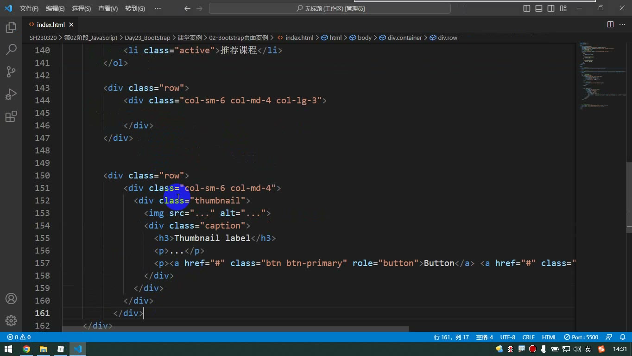The width and height of the screenshot is (632, 356).
Task: Open Customize Layout in the title bar
Action: click(563, 8)
